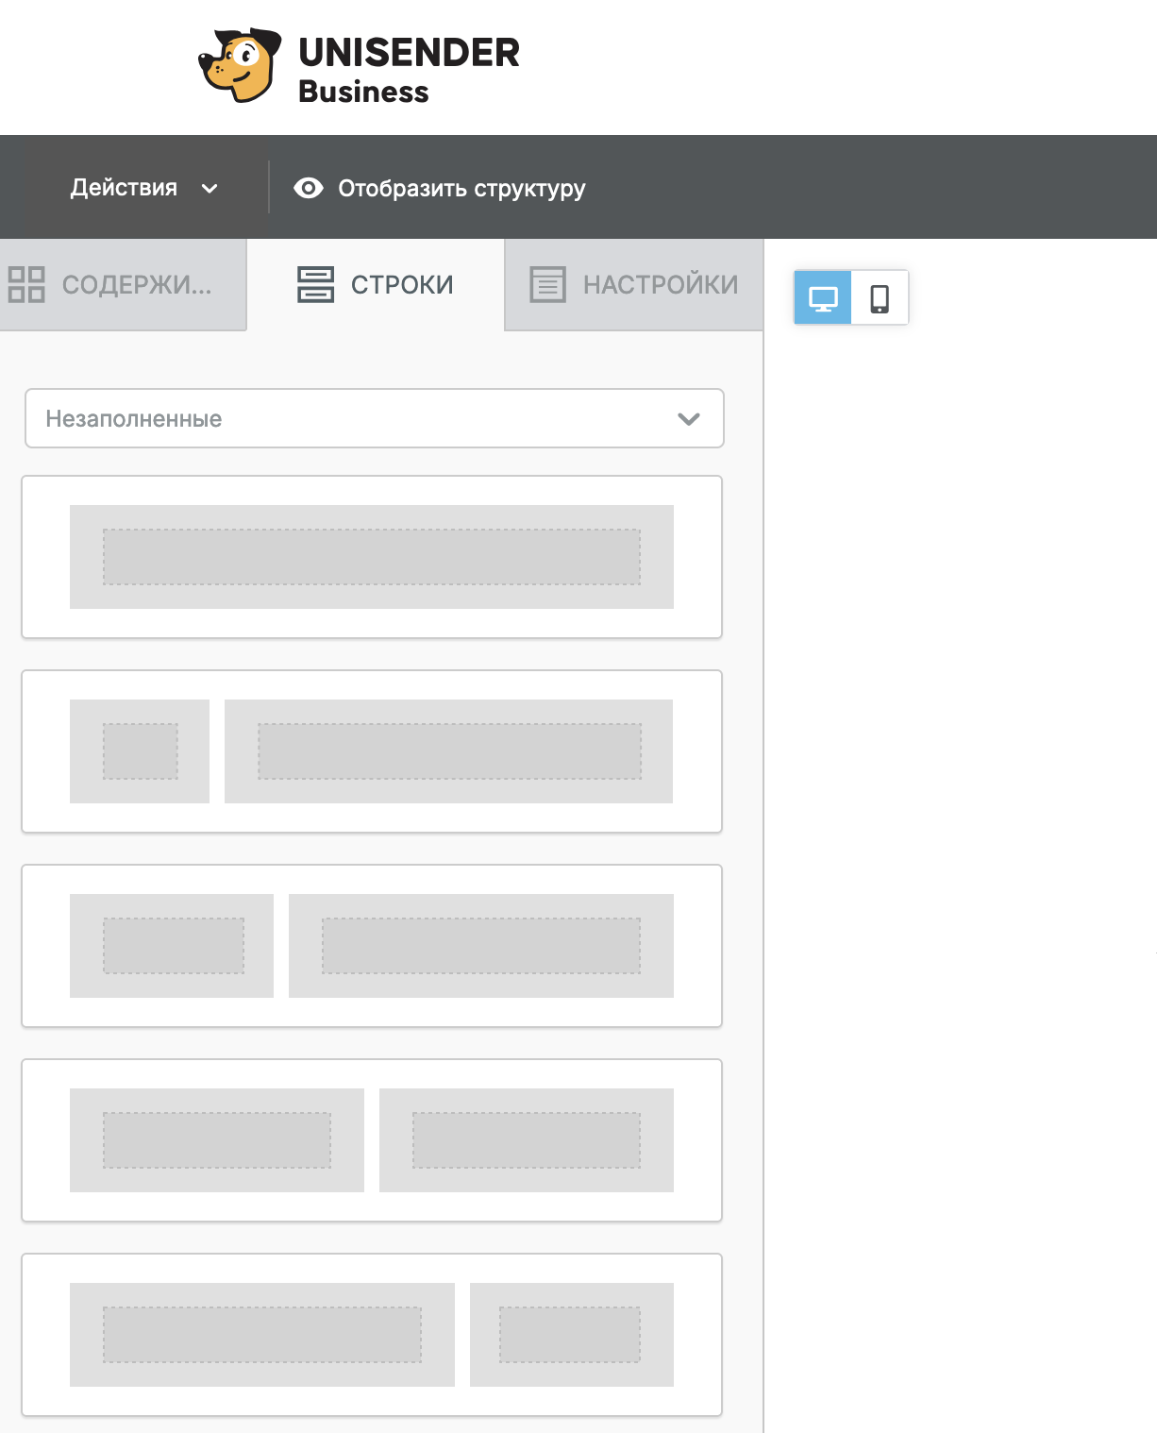
Task: Switch to desktop preview mode icon
Action: pyautogui.click(x=823, y=298)
